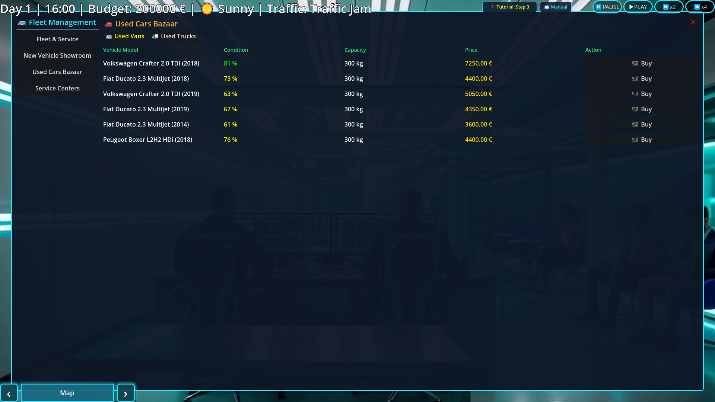Screen dimensions: 715x402
Task: Buy the Peugeot Boxer L2H2 HDi (2018)
Action: click(642, 140)
